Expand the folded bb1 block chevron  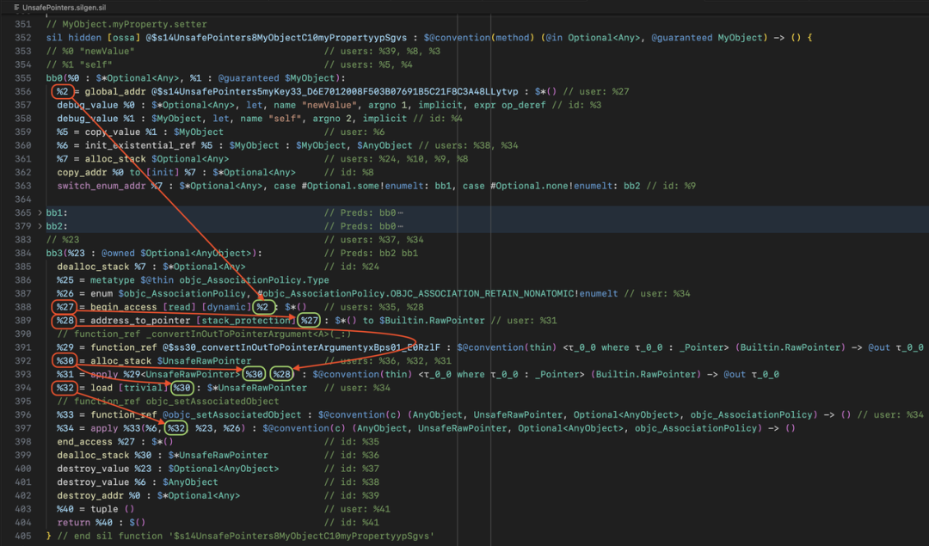pyautogui.click(x=40, y=212)
